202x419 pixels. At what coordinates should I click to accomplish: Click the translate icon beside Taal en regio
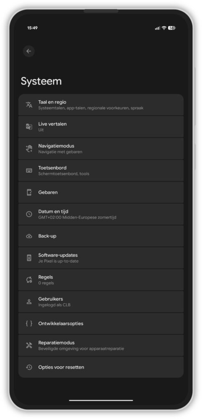point(29,105)
